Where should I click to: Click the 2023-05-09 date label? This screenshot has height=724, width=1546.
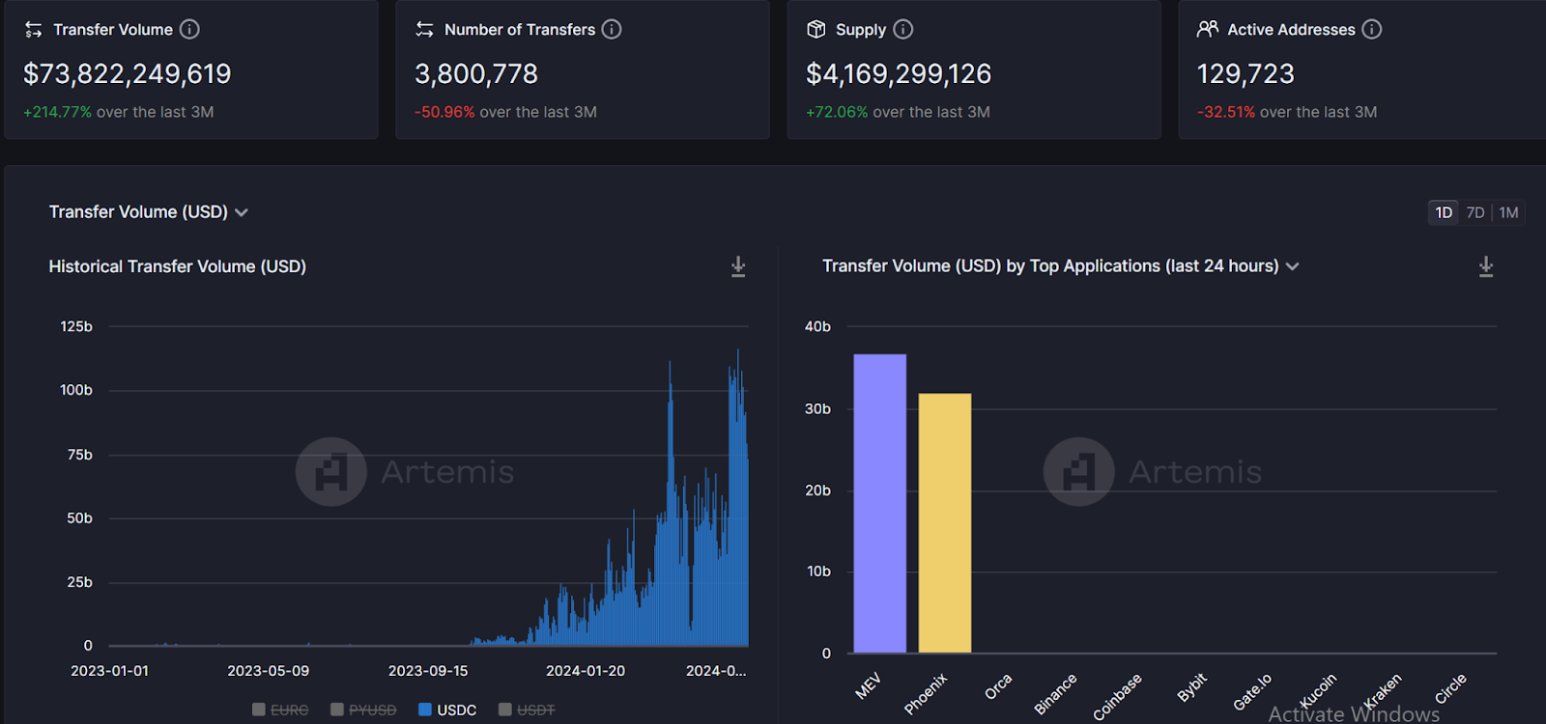[269, 671]
